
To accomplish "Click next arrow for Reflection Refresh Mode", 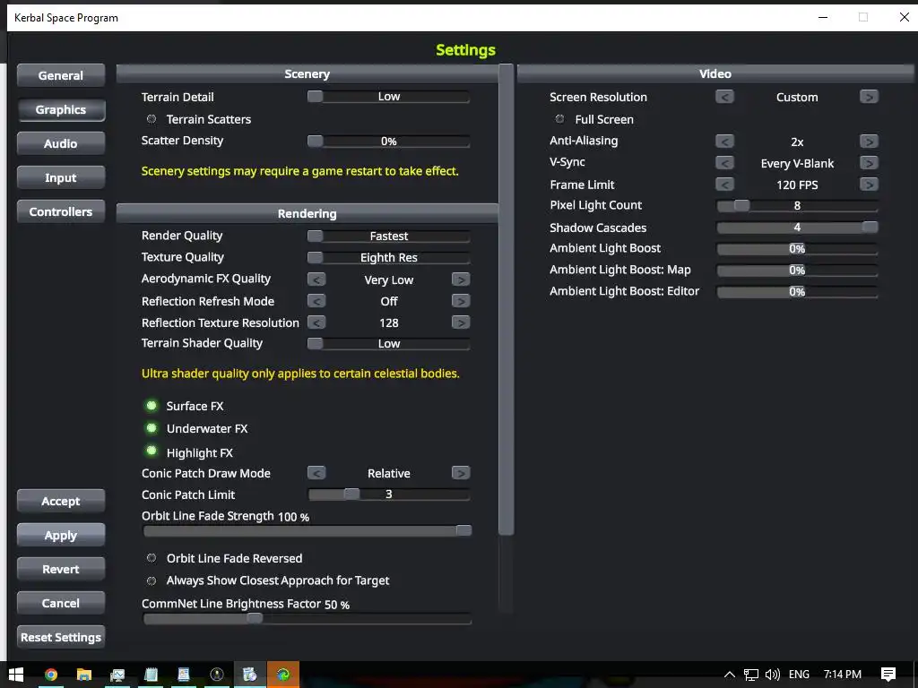I will (461, 301).
